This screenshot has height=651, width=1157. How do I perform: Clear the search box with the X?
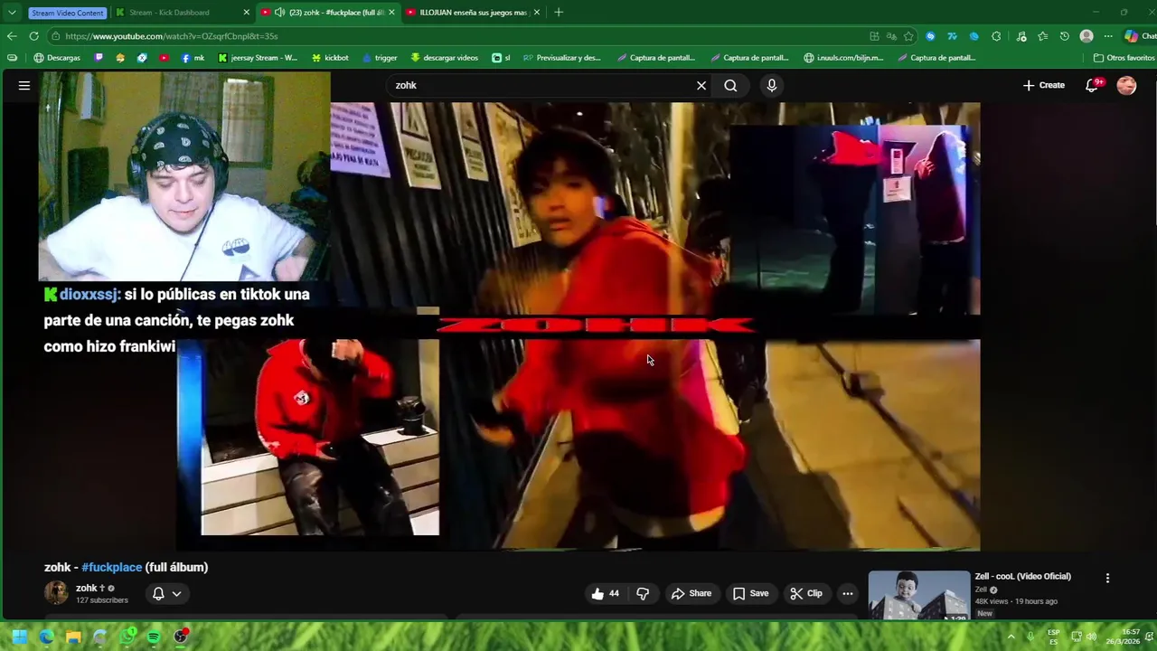[701, 85]
